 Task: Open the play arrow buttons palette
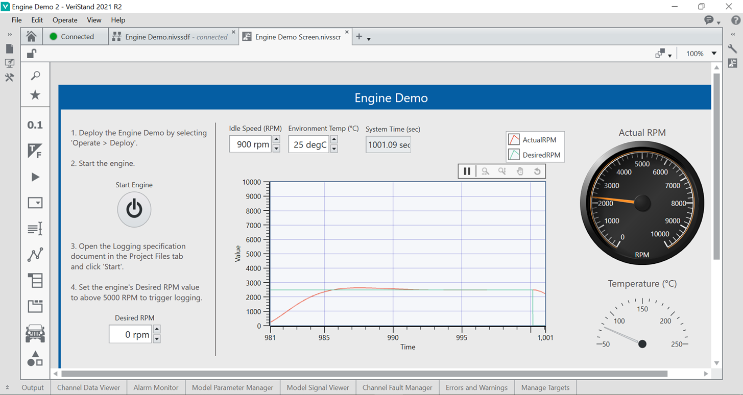(35, 177)
